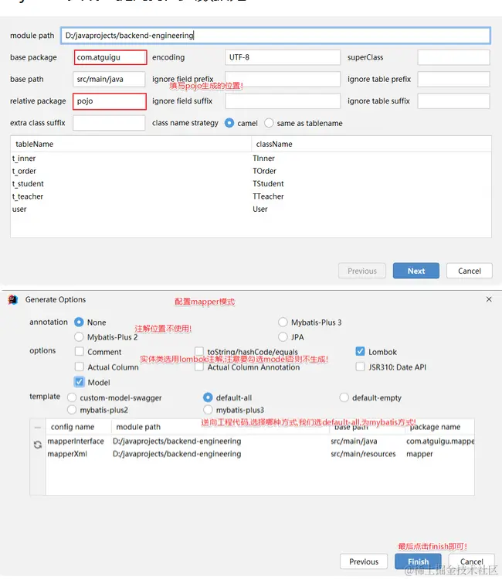Screen dimensions: 502x580
Task: Click Previous in Generate Options dialog
Action: 364,561
